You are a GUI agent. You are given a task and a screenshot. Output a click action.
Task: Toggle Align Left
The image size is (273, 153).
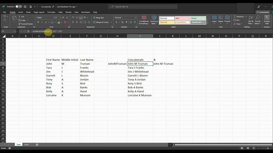(x=73, y=22)
